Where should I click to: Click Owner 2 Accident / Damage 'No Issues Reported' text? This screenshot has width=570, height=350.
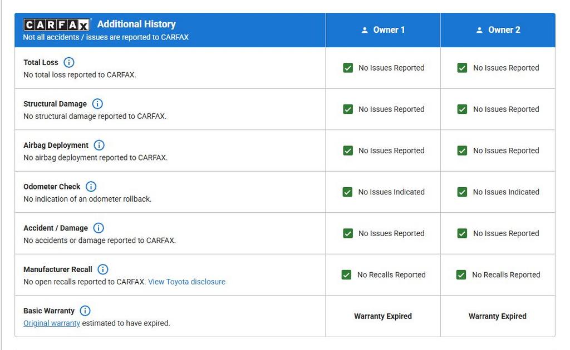[506, 233]
